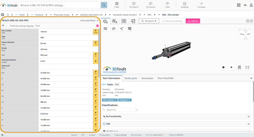Stop the 3D model animation
254x137 pixels.
click(223, 67)
